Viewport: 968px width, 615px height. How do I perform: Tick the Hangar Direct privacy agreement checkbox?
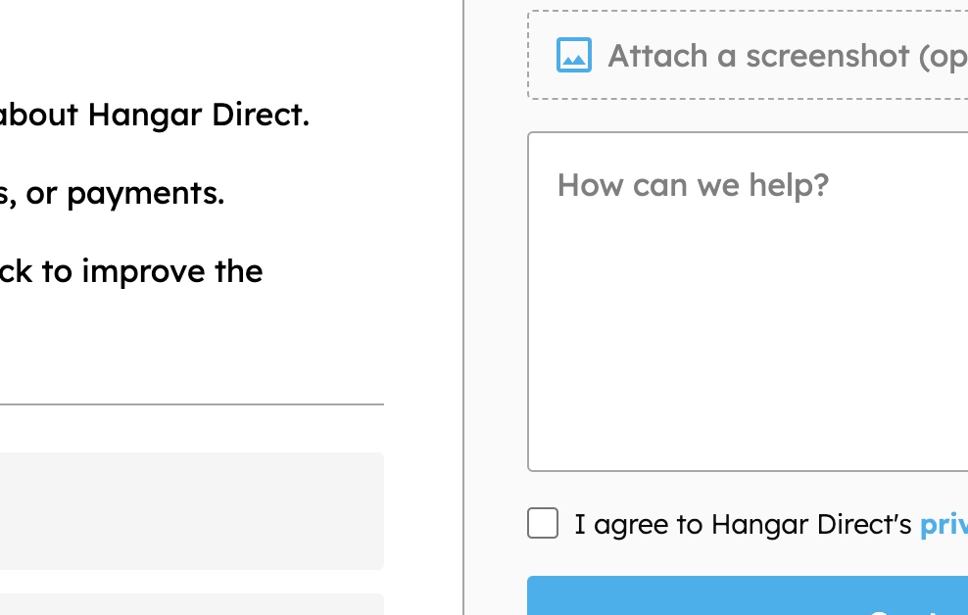[x=543, y=523]
